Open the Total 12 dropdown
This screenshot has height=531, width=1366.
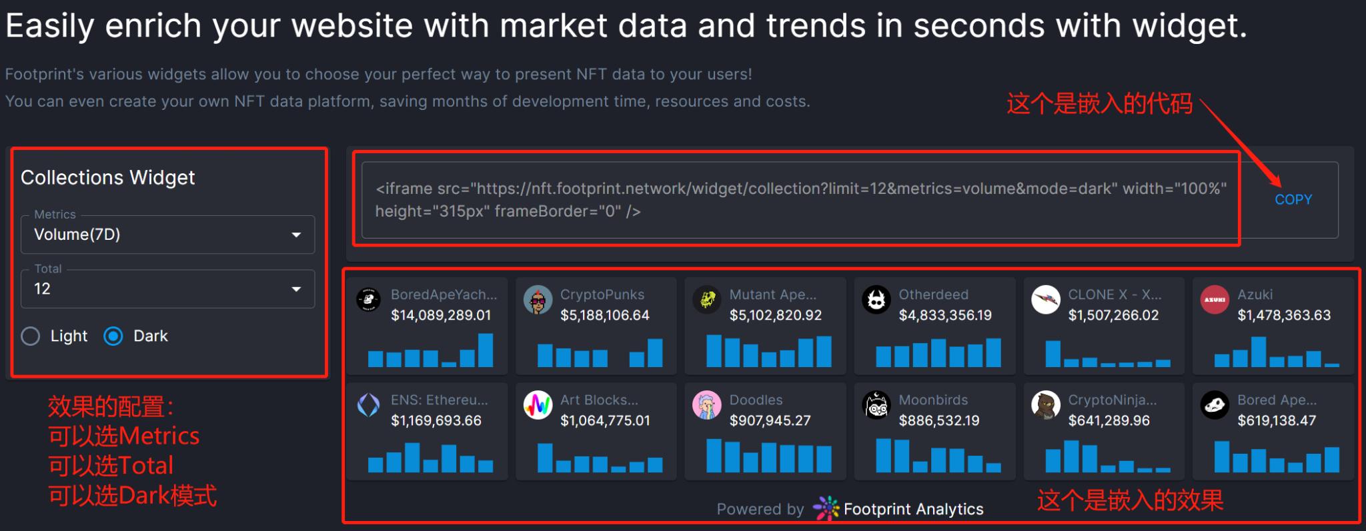[x=167, y=289]
